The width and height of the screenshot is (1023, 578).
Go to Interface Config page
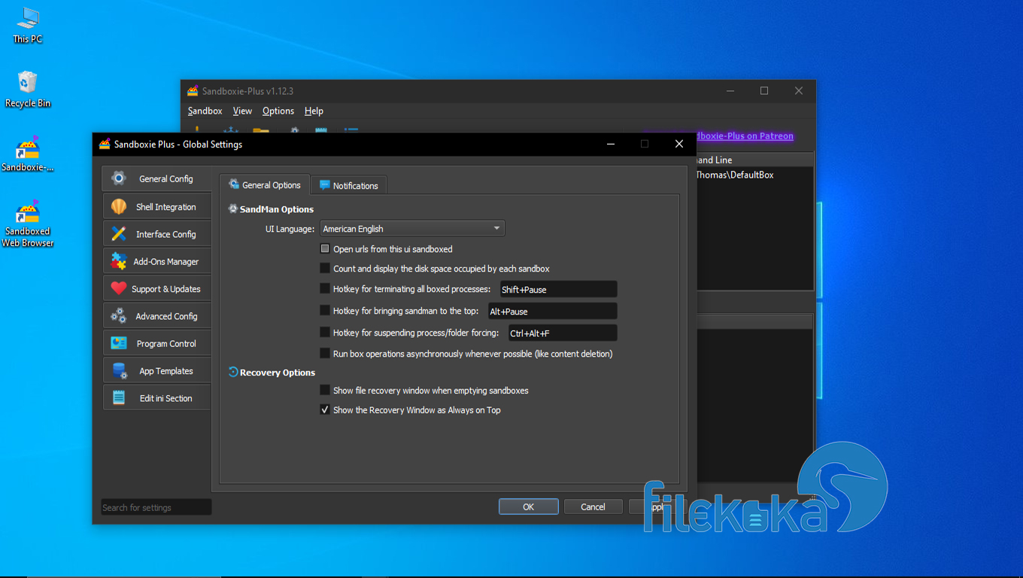[x=156, y=234]
